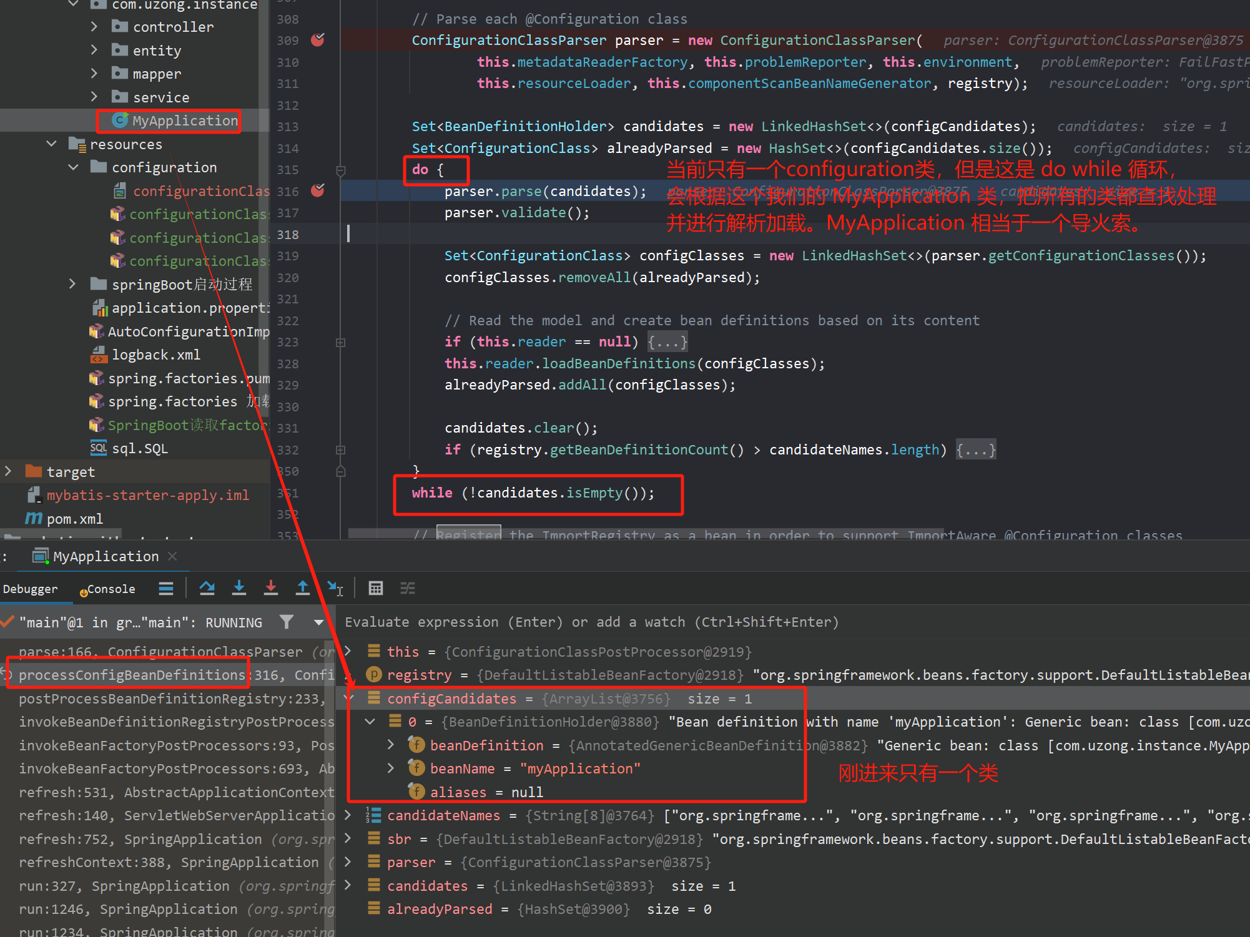Switch to the Debugger tab
This screenshot has width=1250, height=937.
(x=30, y=589)
